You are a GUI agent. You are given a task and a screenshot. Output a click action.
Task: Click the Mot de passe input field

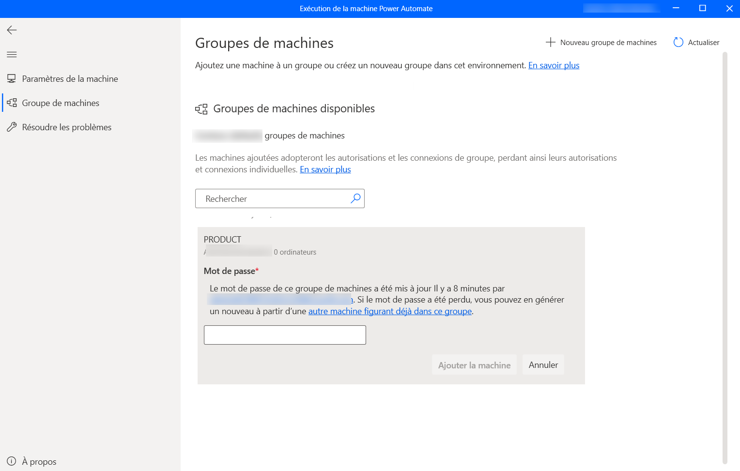[285, 335]
